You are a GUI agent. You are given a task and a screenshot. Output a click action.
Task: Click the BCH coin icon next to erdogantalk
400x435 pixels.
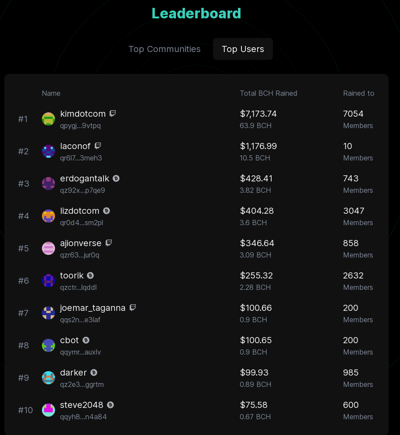(x=116, y=178)
